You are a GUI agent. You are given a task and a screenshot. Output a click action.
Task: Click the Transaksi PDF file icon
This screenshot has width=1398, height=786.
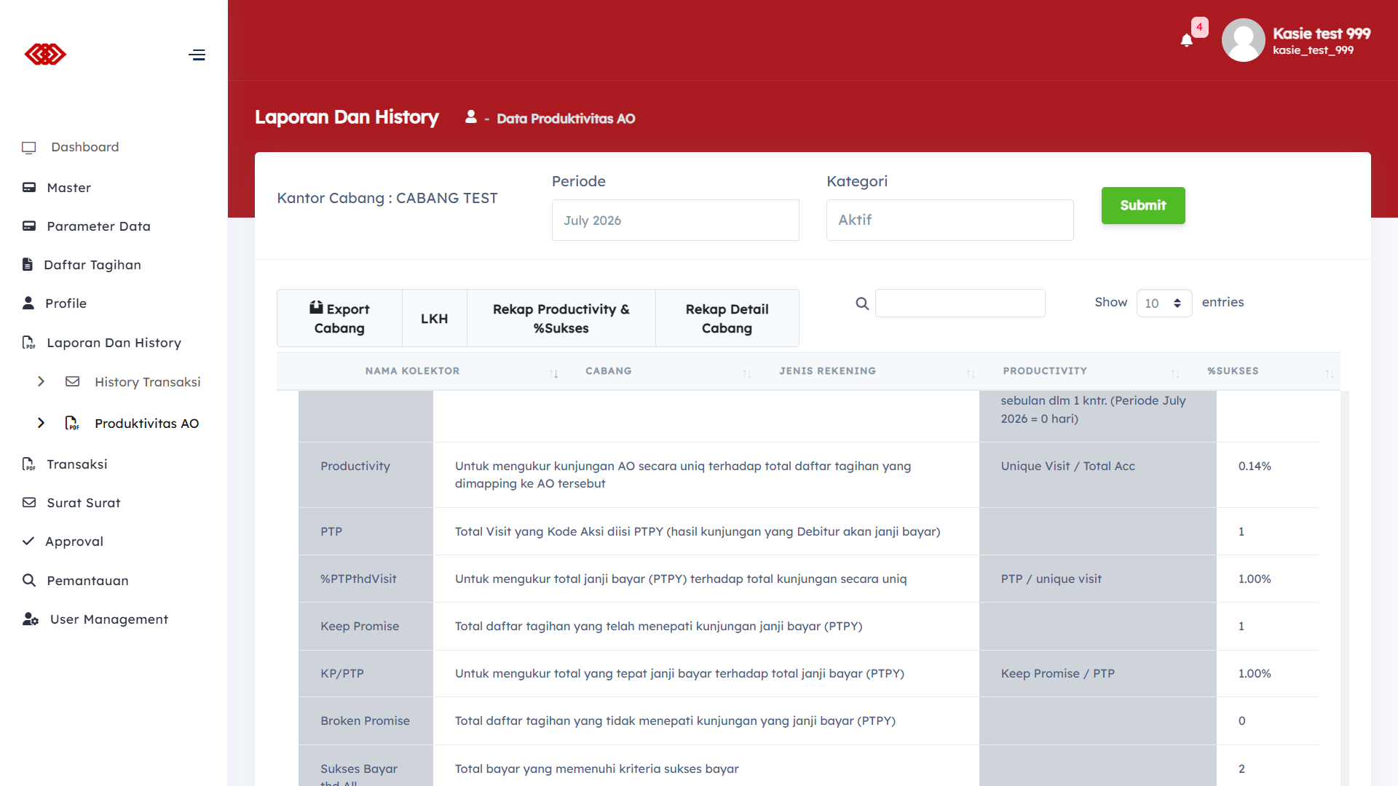(28, 464)
